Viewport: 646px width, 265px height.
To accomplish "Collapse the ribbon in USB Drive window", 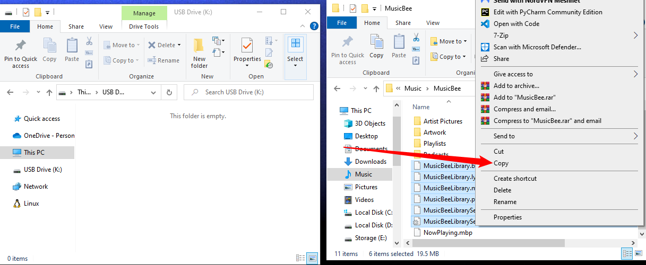I will pyautogui.click(x=302, y=26).
